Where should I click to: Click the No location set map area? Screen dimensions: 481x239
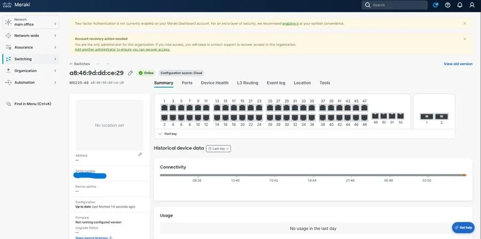[110, 125]
